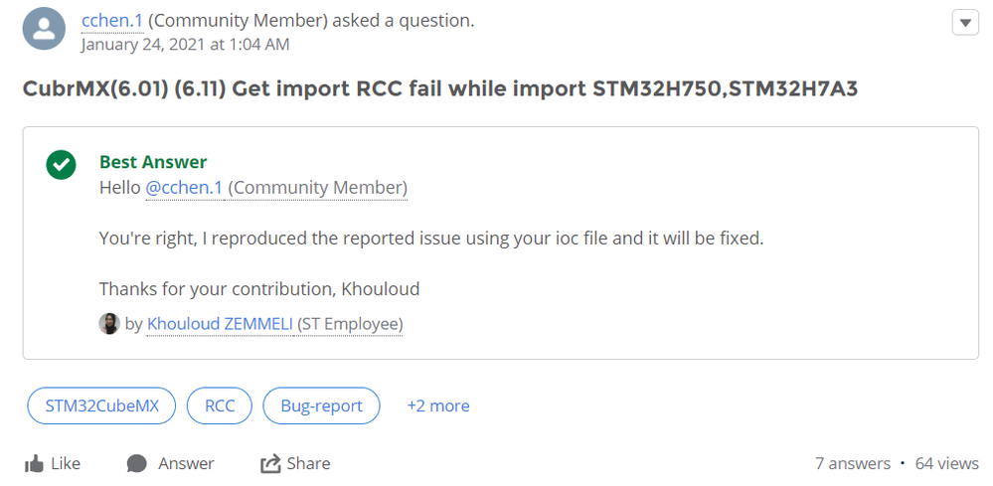Click the Like button label
The height and width of the screenshot is (486, 993).
coord(66,464)
